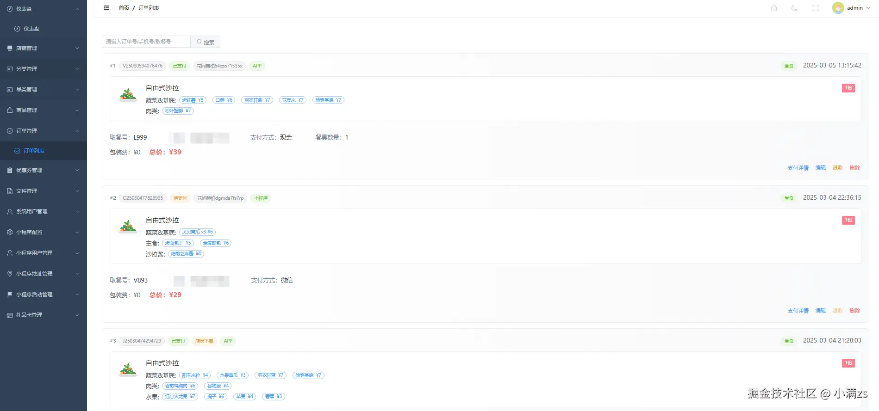This screenshot has height=411, width=879.
Task: Click the 店员下单 tag on order #3
Action: point(204,341)
